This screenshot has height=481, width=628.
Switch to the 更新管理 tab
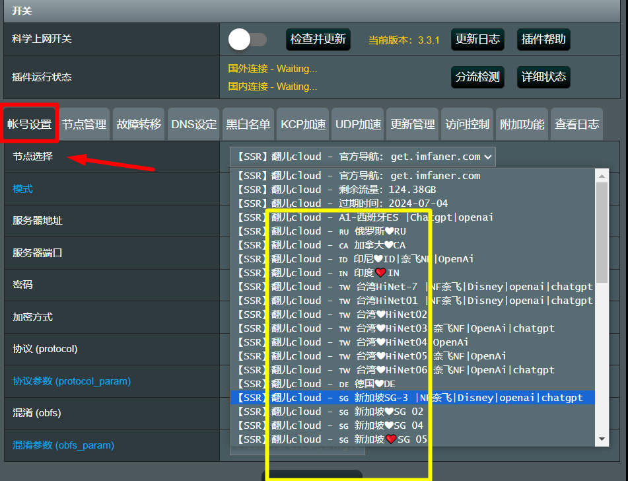pyautogui.click(x=412, y=124)
